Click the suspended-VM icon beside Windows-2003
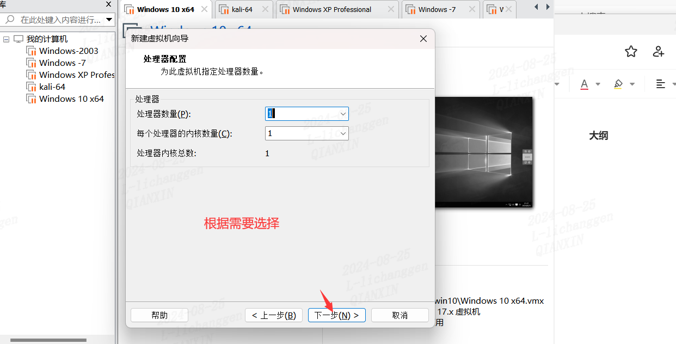Screen dimensions: 676x344 pyautogui.click(x=31, y=51)
